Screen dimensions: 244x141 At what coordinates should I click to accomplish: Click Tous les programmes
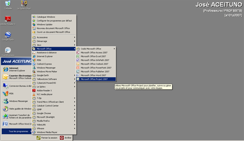click(x=16, y=131)
